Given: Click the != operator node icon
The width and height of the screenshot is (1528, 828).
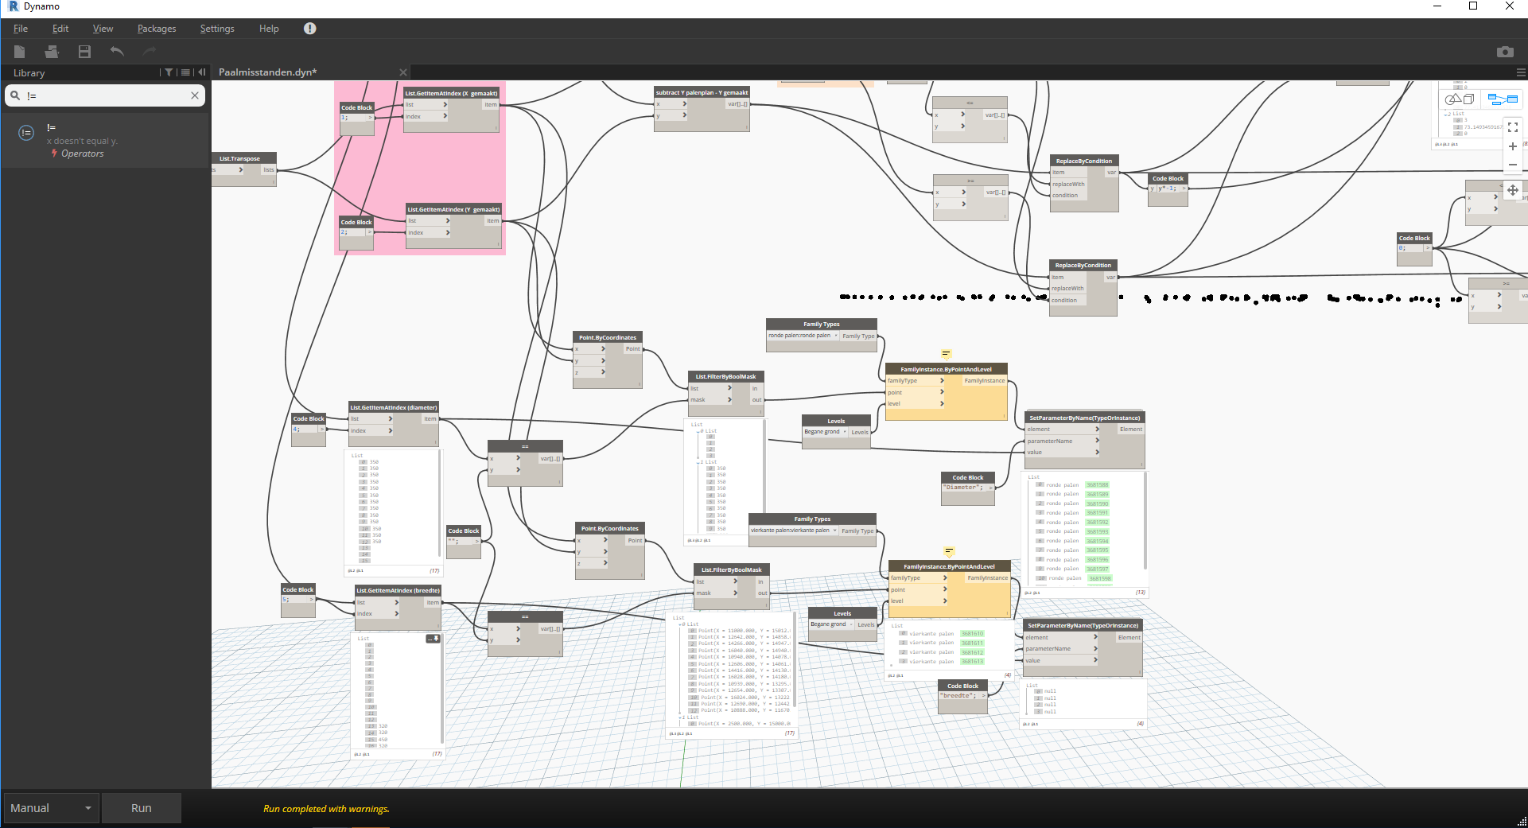Looking at the screenshot, I should [x=26, y=133].
